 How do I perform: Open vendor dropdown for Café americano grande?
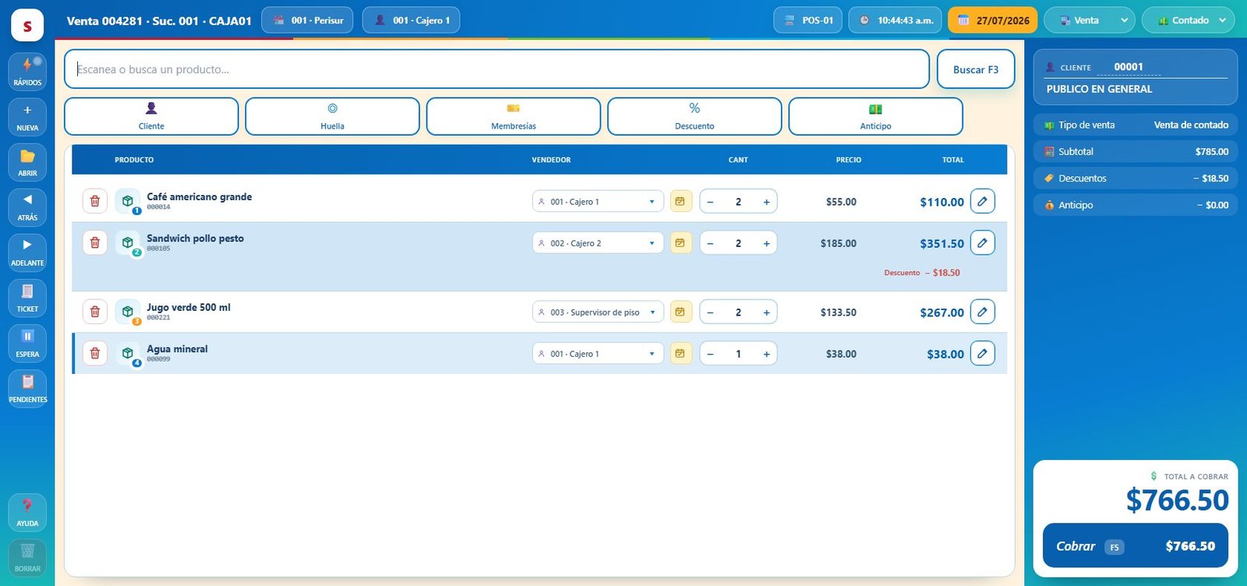598,201
